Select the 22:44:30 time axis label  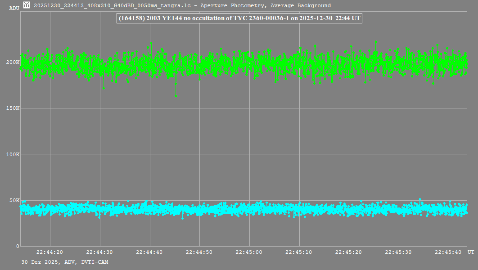tap(100, 252)
